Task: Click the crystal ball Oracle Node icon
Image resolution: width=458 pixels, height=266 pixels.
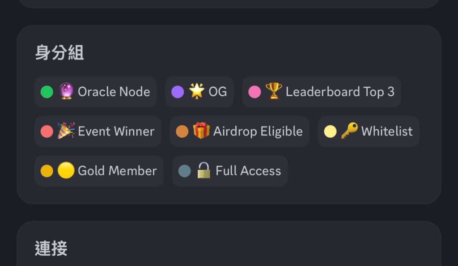Action: coord(66,92)
